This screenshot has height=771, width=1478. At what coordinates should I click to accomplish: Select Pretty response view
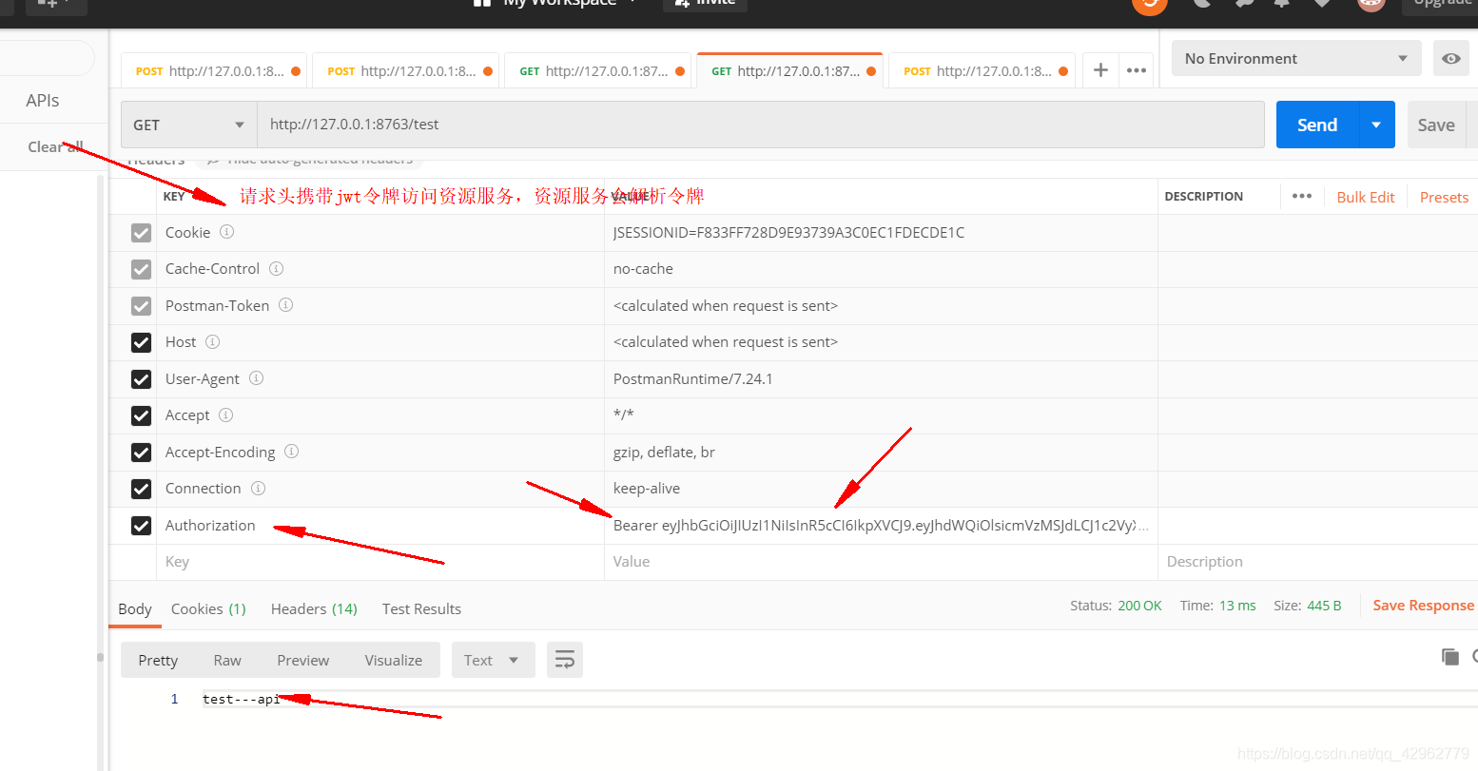tap(158, 660)
